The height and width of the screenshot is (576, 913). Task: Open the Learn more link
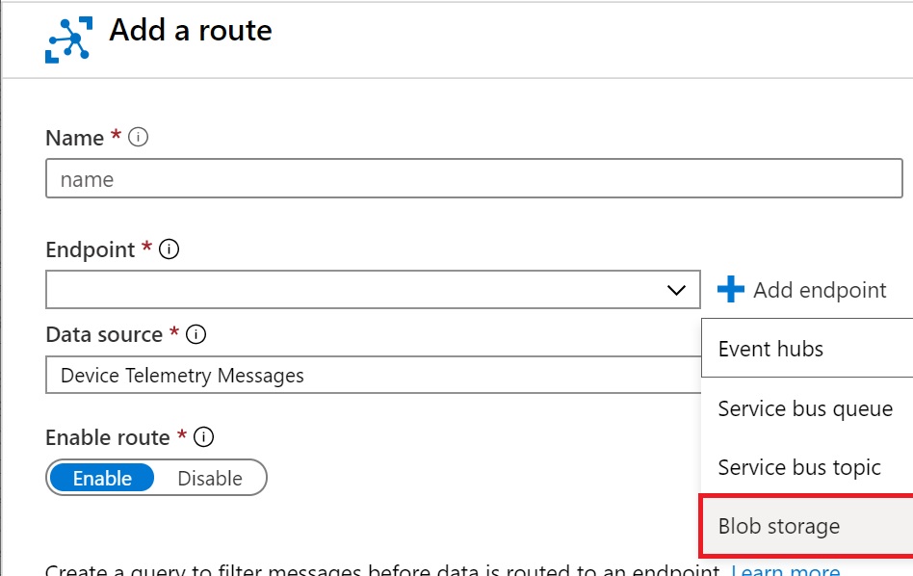(786, 569)
